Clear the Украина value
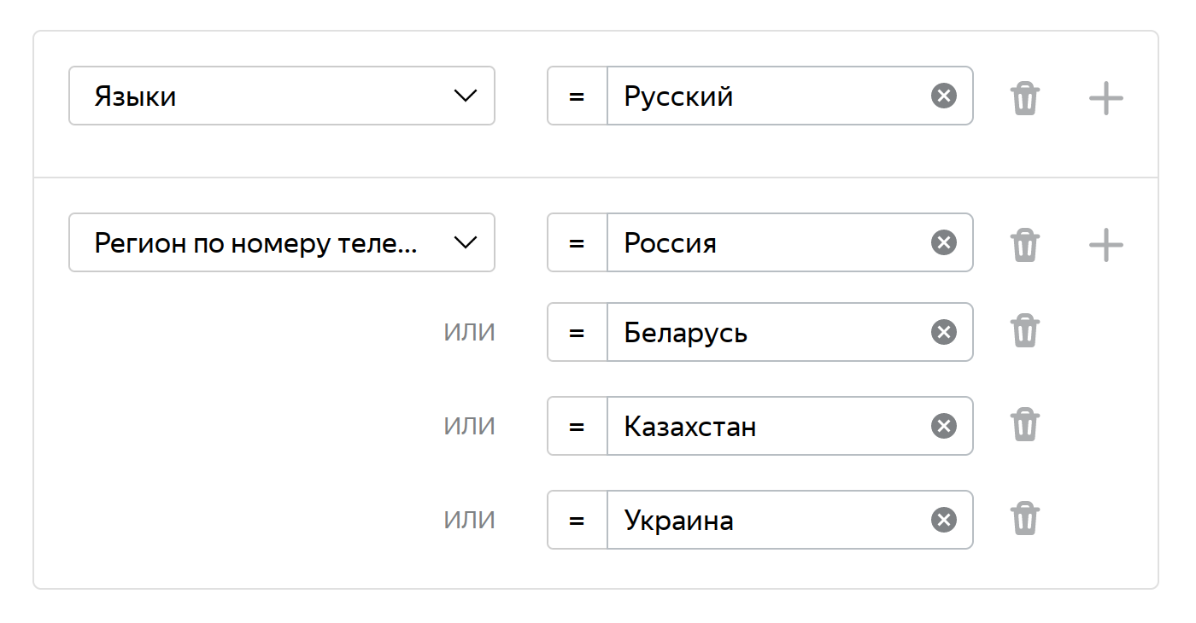1196x623 pixels. click(943, 520)
